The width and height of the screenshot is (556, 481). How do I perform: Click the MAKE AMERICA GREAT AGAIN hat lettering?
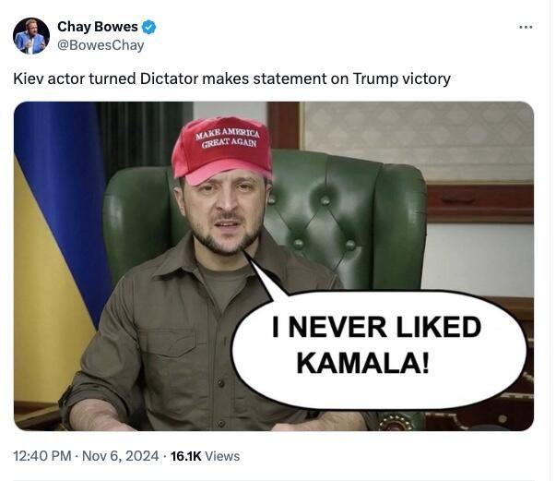[x=228, y=138]
